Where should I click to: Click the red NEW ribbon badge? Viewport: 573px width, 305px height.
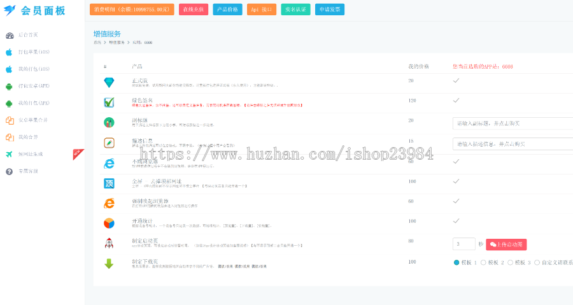pyautogui.click(x=78, y=154)
